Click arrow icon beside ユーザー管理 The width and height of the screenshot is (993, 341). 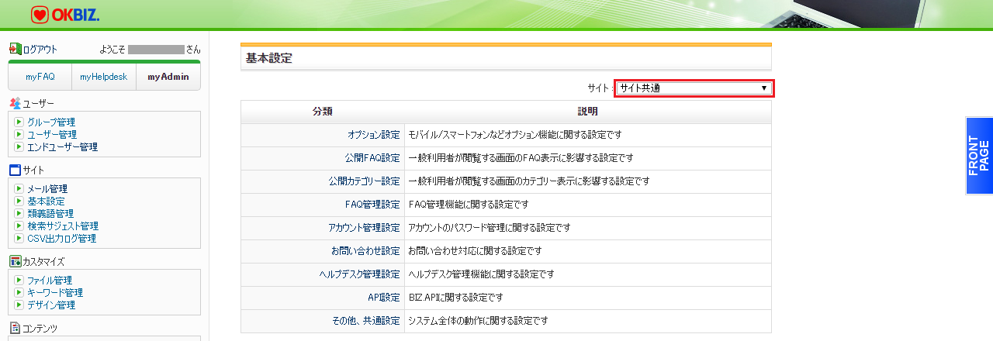click(19, 134)
